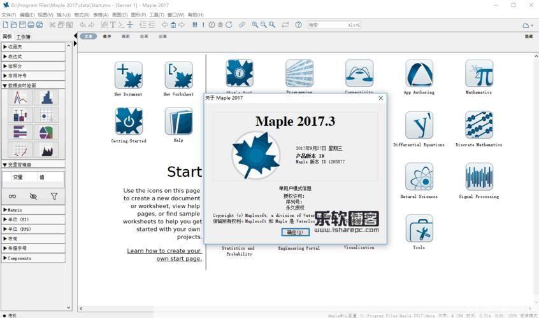The height and width of the screenshot is (318, 539).
Task: Switch to the 工作簿 tab
Action: pyautogui.click(x=24, y=37)
